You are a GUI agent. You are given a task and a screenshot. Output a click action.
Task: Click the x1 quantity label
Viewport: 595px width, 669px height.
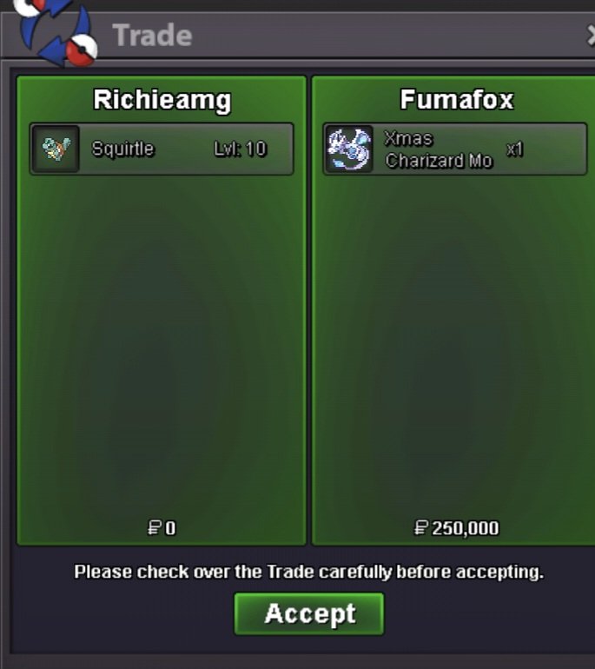(514, 149)
